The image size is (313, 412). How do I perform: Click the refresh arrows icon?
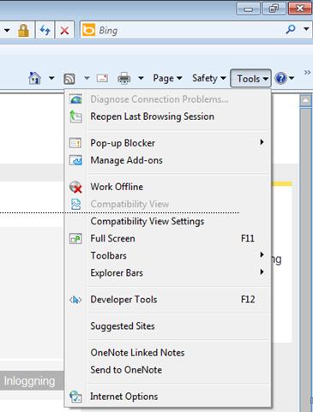tap(45, 30)
